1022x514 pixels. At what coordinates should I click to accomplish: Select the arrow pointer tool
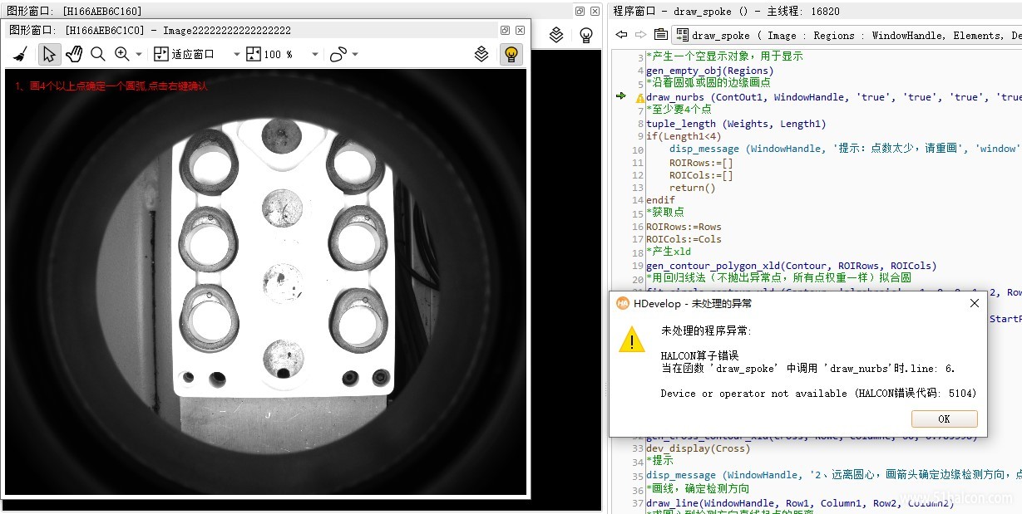pos(49,54)
